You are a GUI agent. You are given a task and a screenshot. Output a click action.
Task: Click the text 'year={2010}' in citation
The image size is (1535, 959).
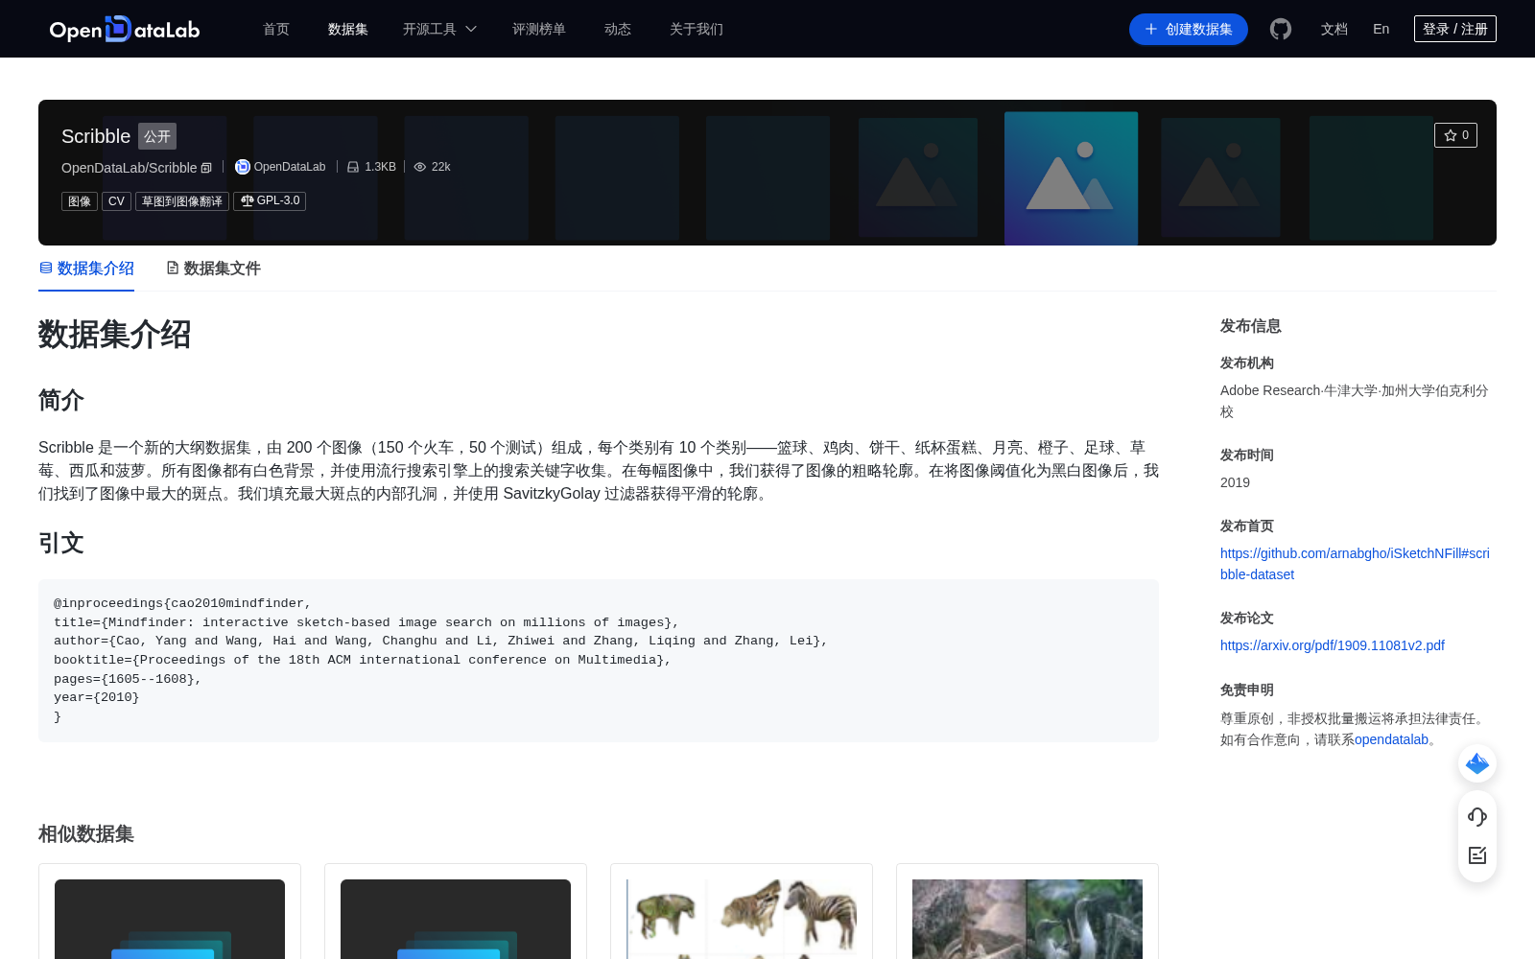point(97,697)
